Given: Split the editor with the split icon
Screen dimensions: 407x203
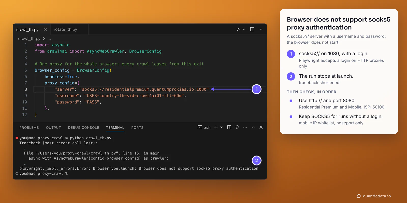Looking at the screenshot, I should pos(252,29).
